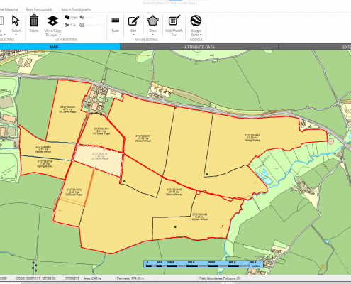Copy the selected shape
Viewport: 351px width, 284px height.
point(72,17)
